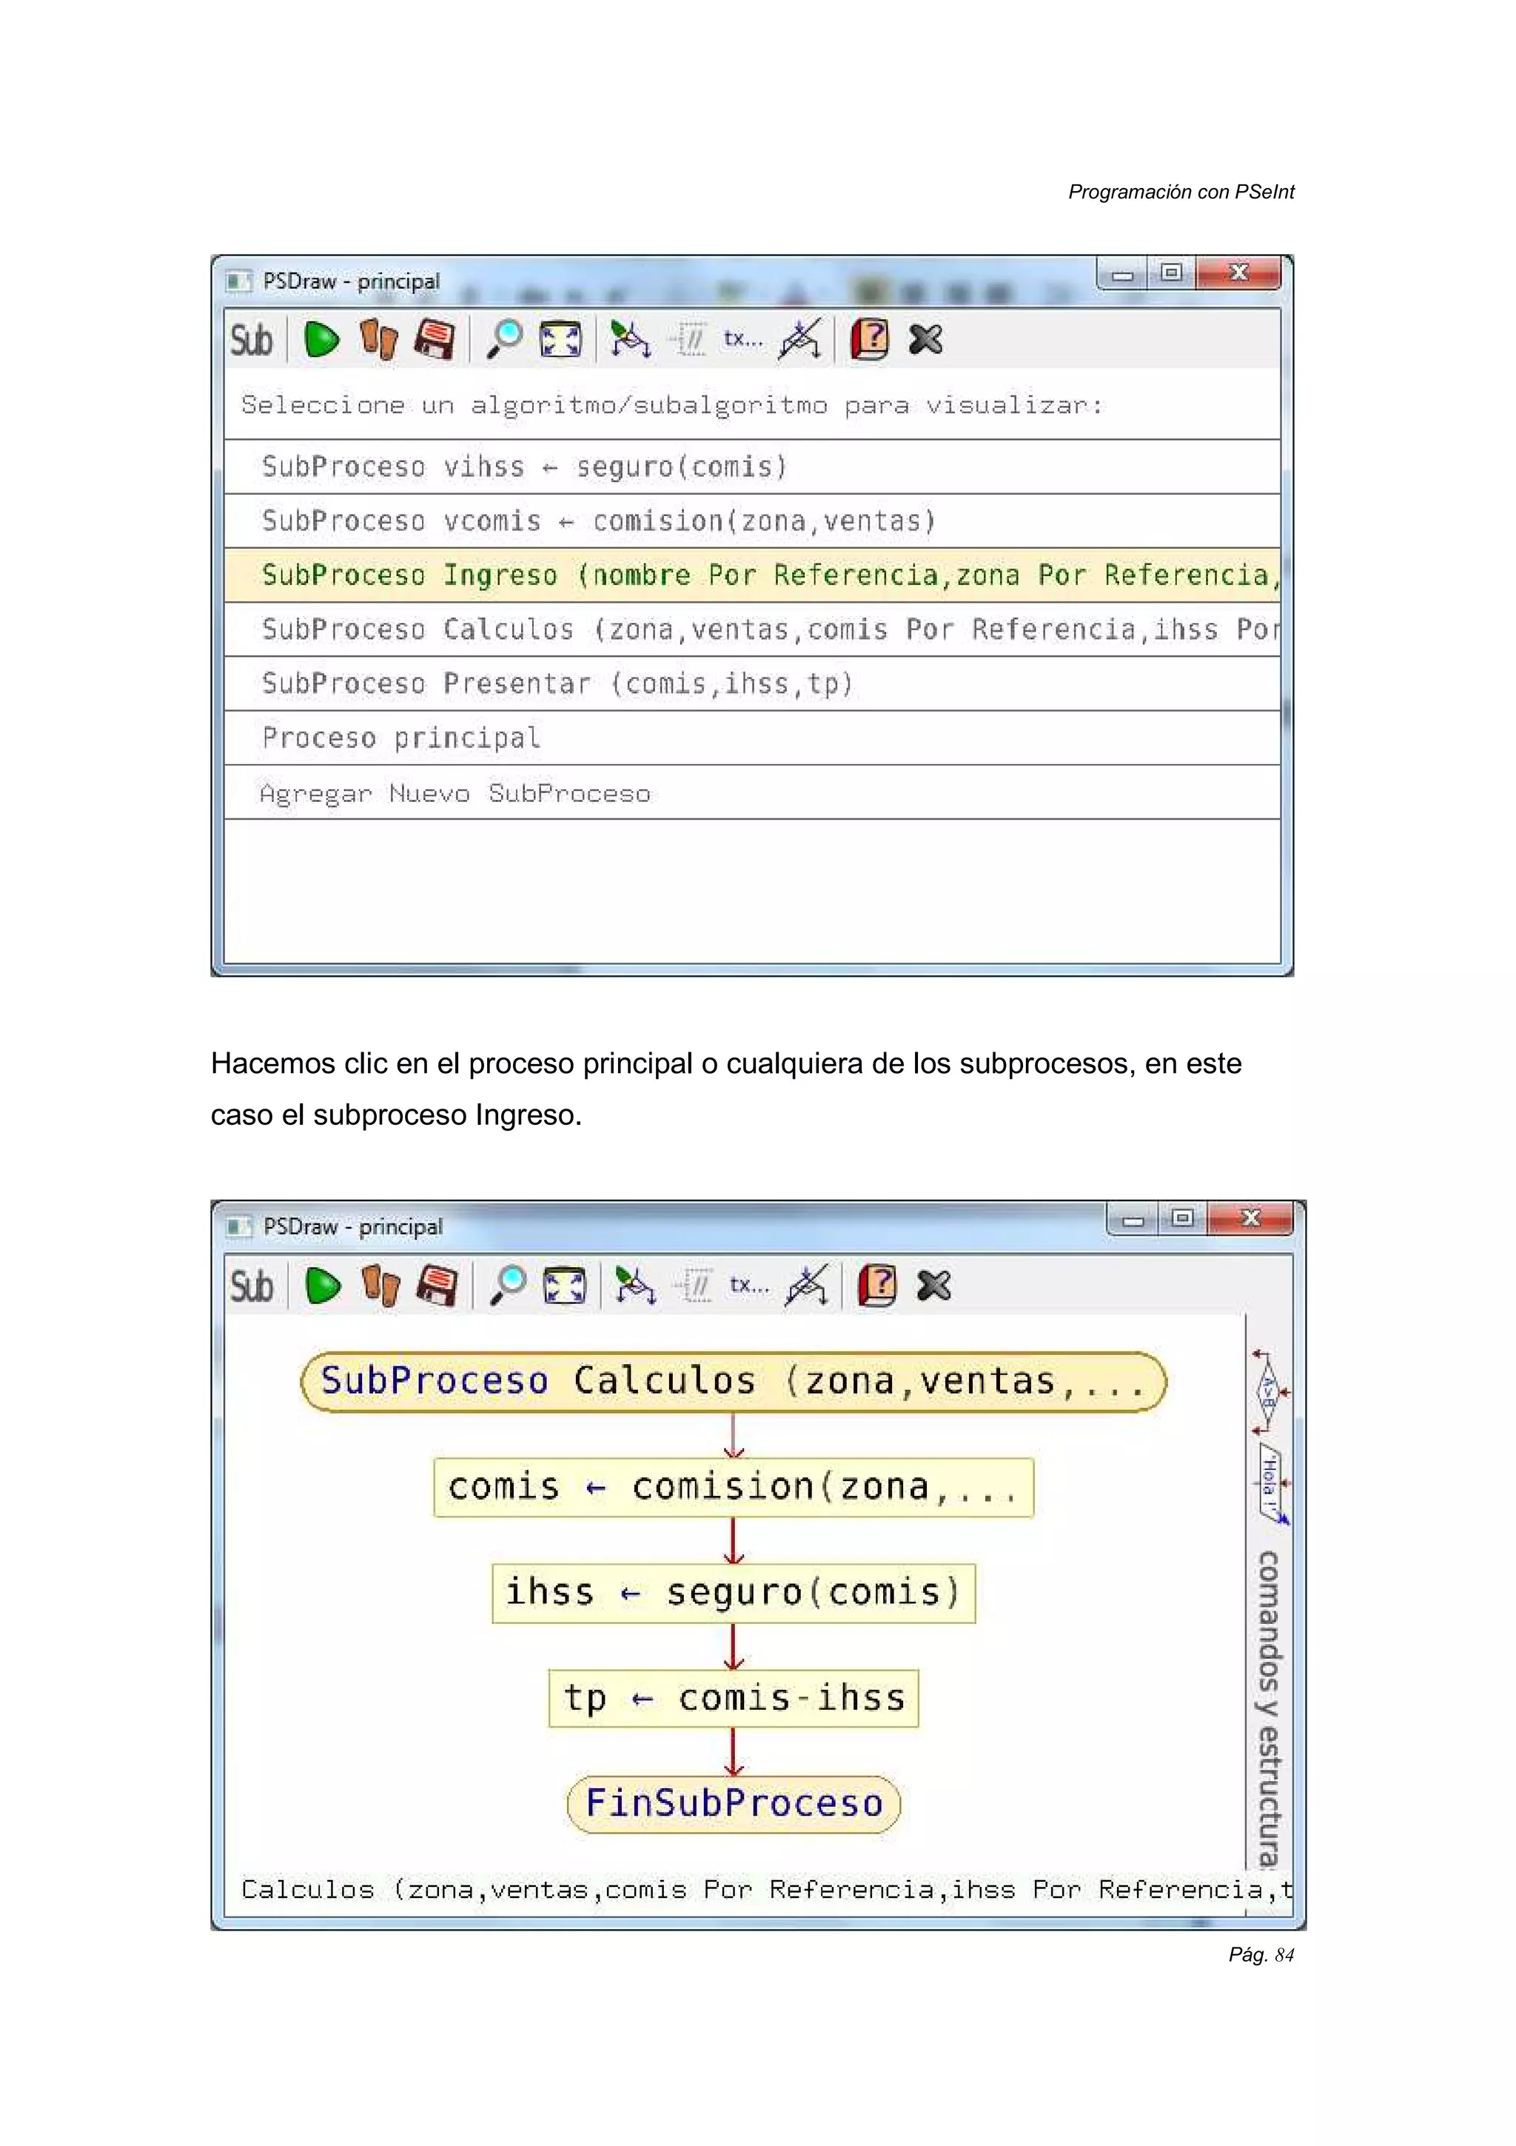Click the 'ihss ← seguro(comis)' block
The height and width of the screenshot is (2146, 1516).
(x=734, y=1593)
